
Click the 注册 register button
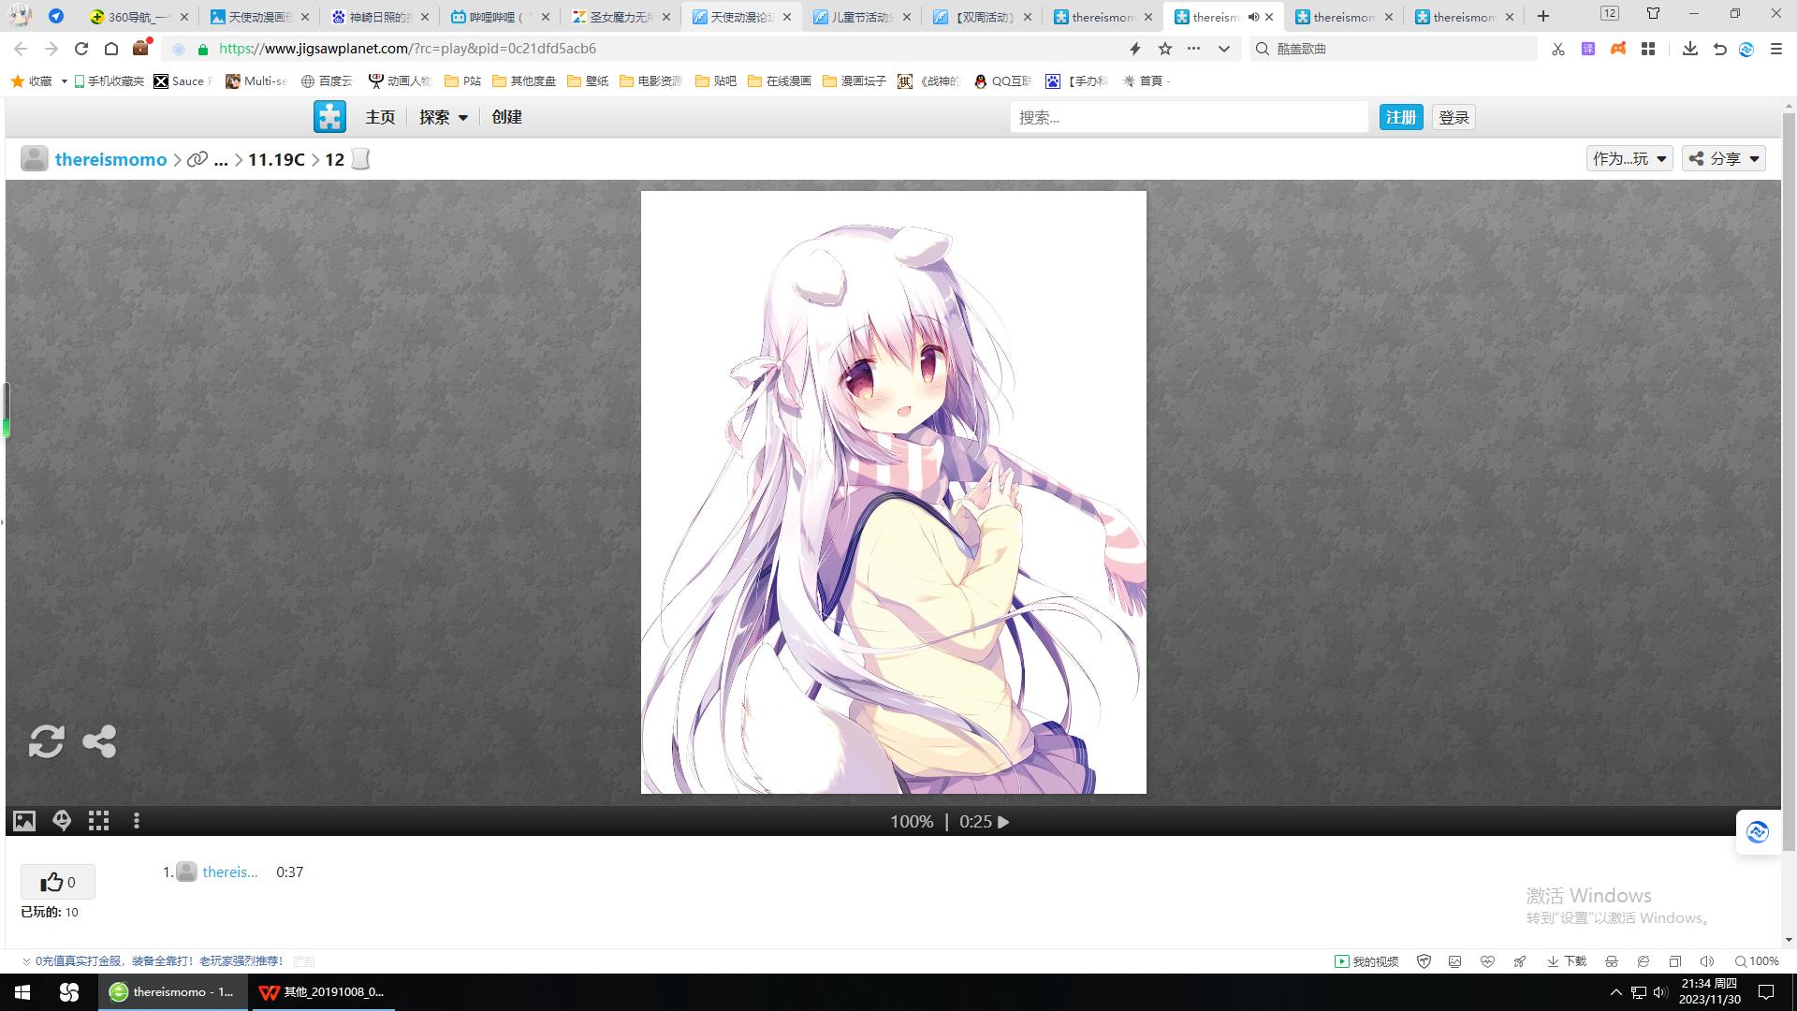point(1400,117)
